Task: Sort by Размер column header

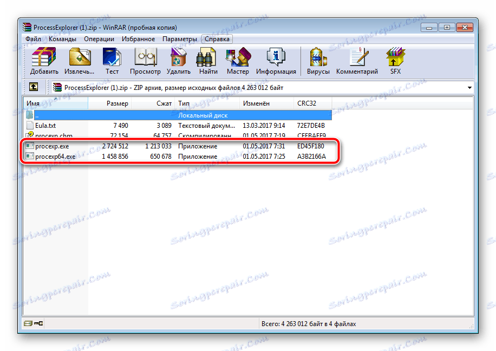Action: click(110, 103)
